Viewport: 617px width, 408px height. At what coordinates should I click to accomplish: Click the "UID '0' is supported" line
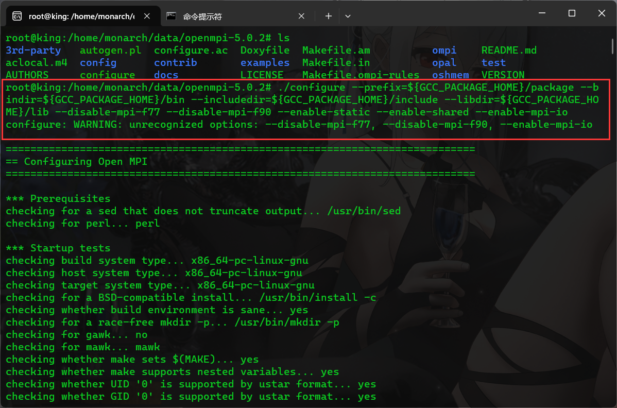pyautogui.click(x=191, y=384)
